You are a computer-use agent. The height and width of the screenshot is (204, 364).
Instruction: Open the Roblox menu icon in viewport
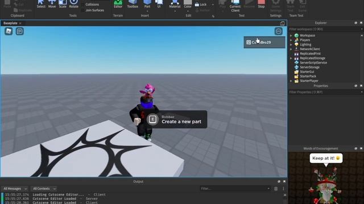pos(9,31)
